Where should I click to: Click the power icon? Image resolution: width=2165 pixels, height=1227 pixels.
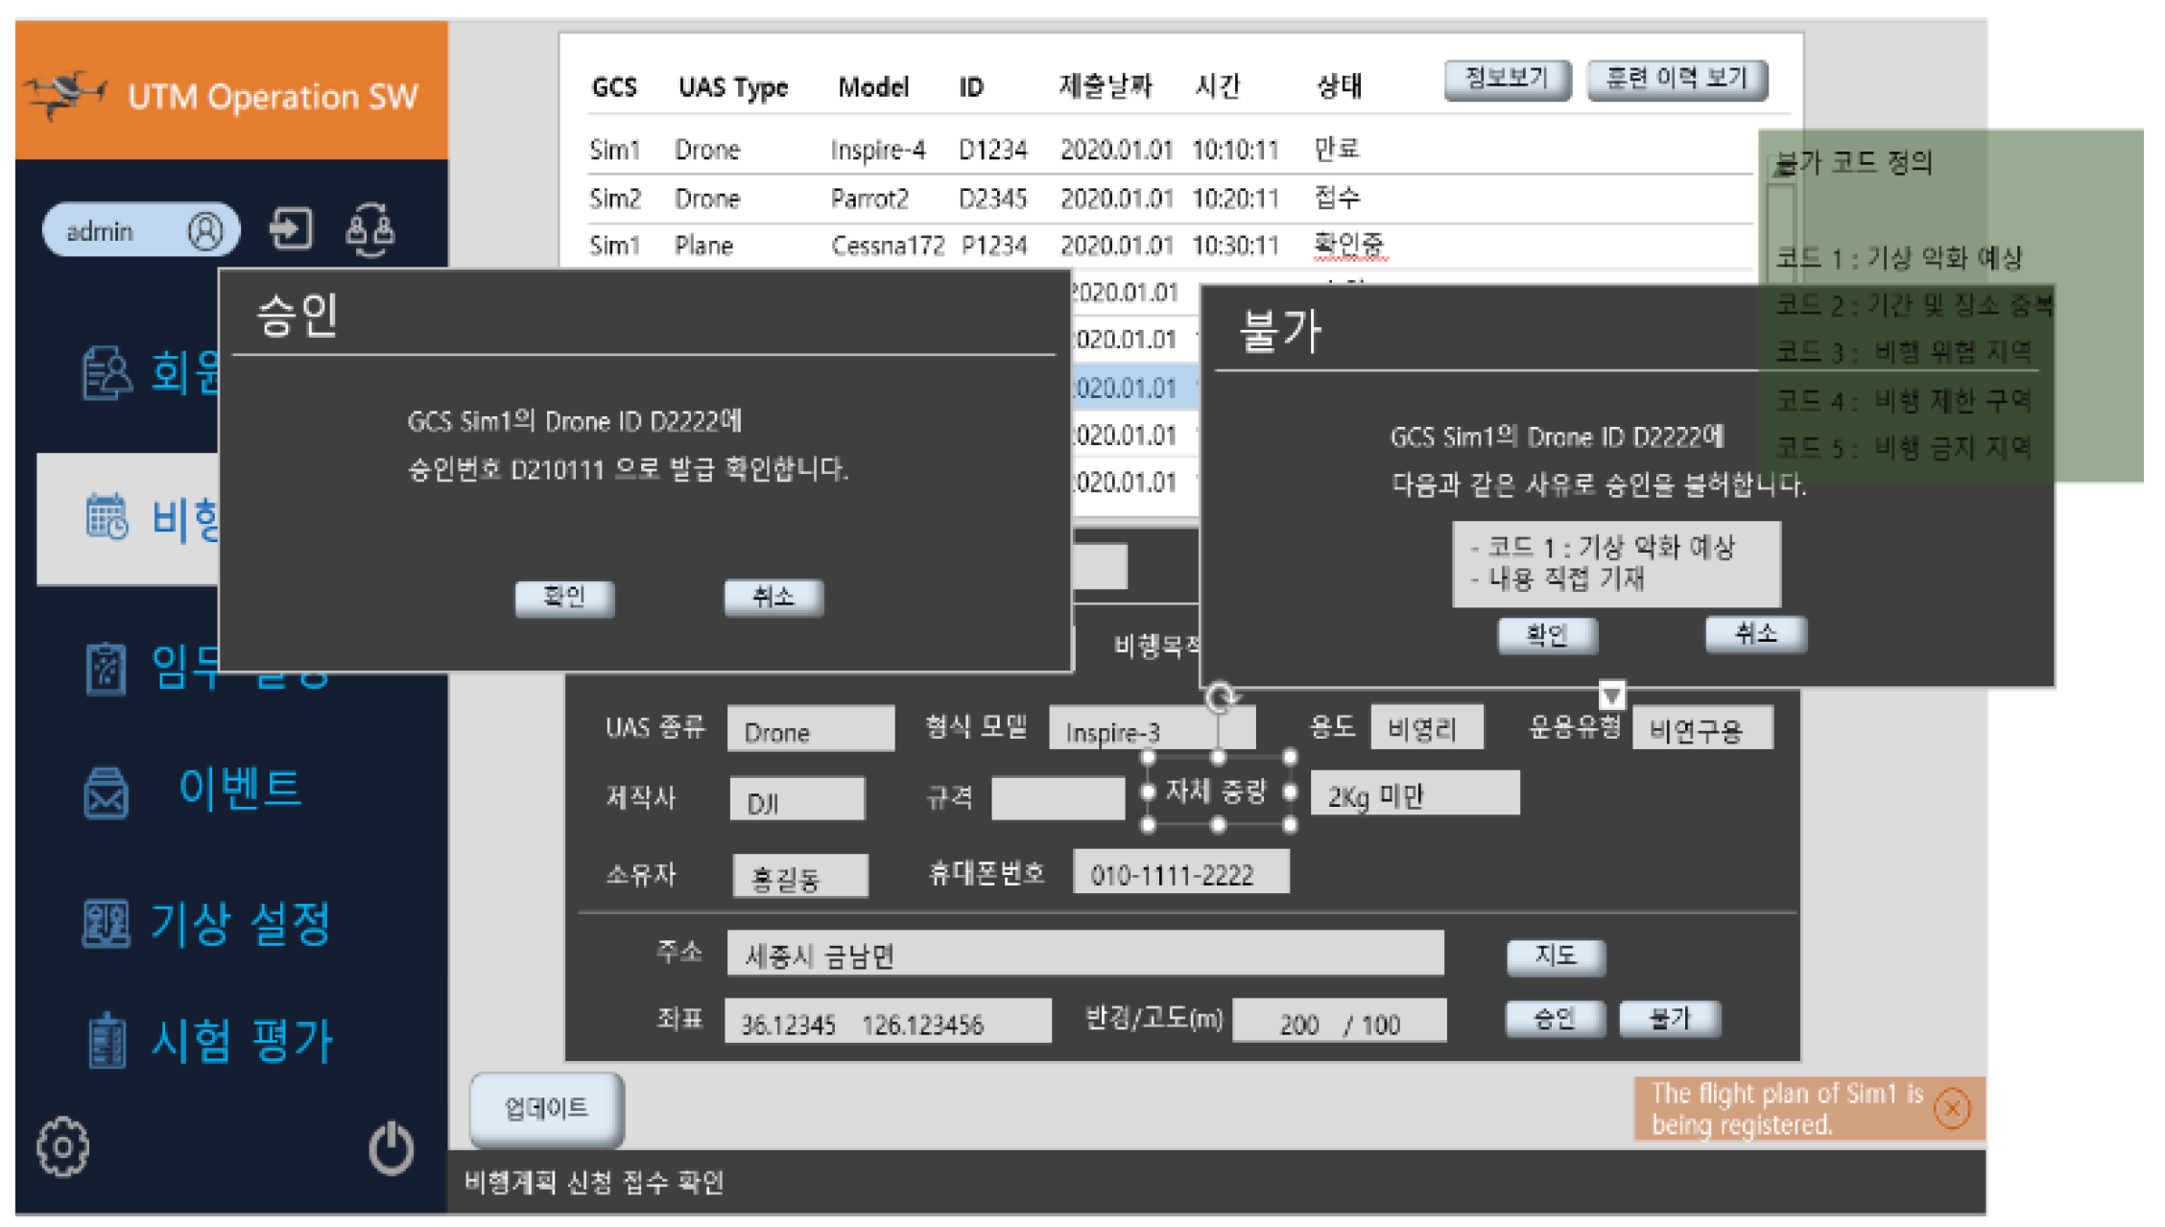pyautogui.click(x=392, y=1147)
